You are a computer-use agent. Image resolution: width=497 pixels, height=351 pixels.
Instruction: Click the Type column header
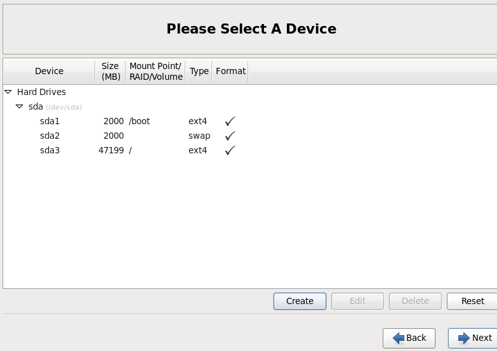click(199, 71)
